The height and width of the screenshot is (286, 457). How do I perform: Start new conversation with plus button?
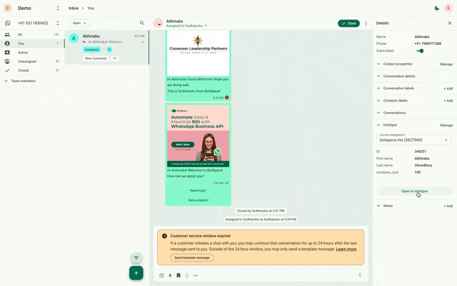point(136,273)
